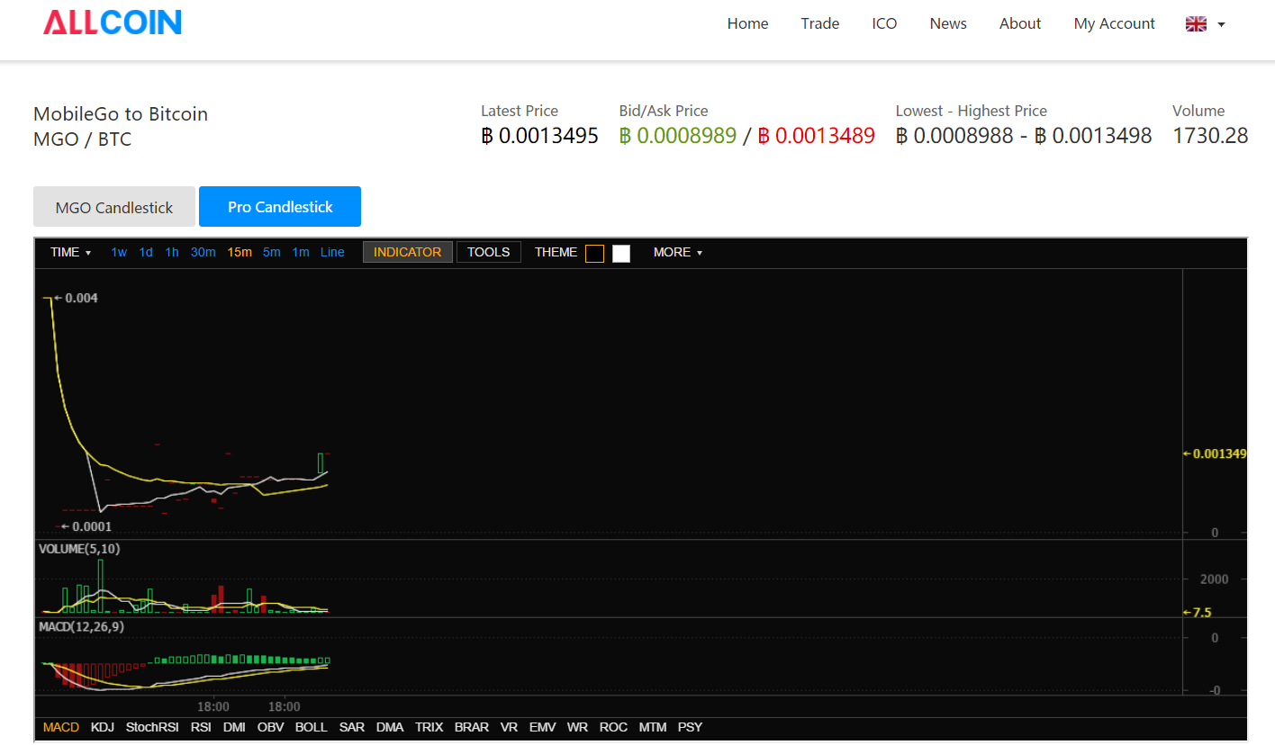Image resolution: width=1275 pixels, height=745 pixels.
Task: Select the KDJ indicator
Action: pos(103,727)
